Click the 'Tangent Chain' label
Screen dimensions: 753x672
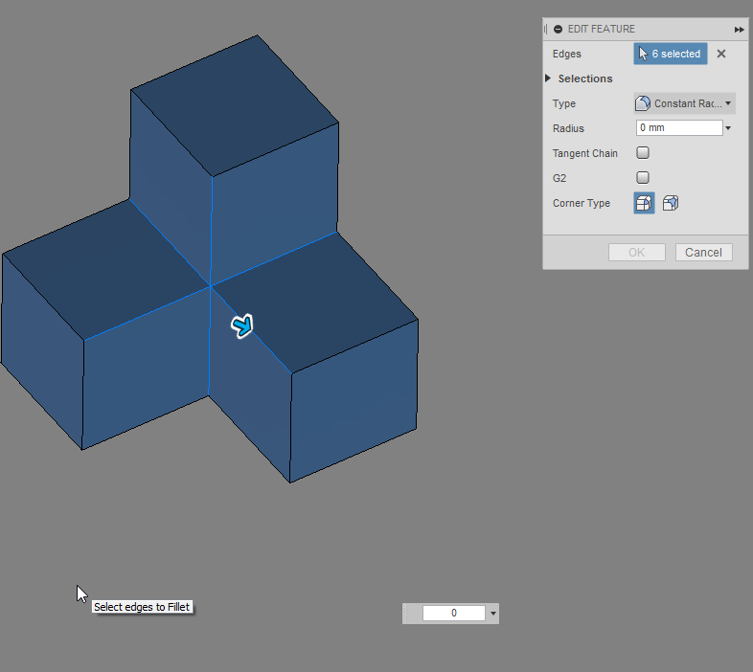(x=585, y=153)
